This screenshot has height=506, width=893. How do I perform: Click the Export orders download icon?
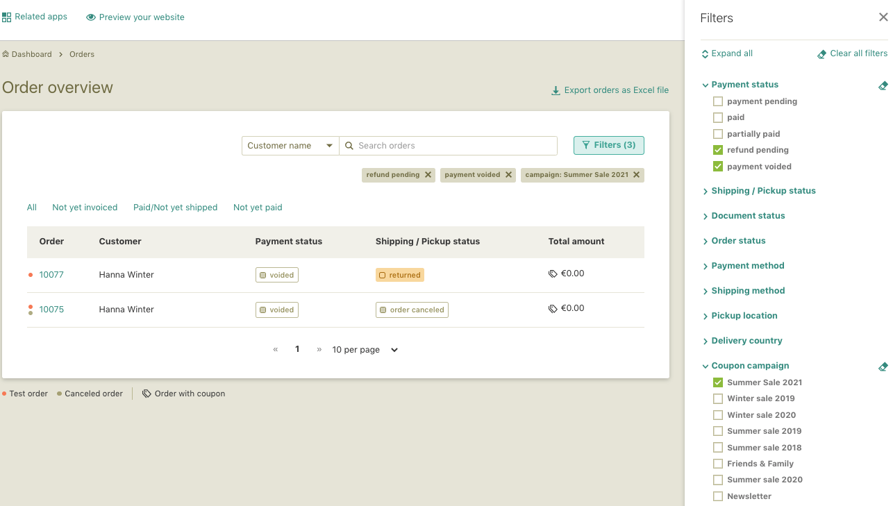556,90
